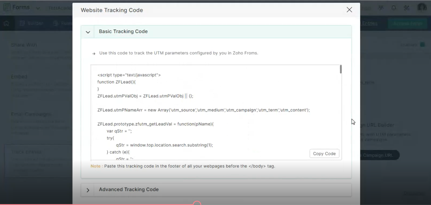This screenshot has width=431, height=205.
Task: Click the tools icon in top header
Action: [x=407, y=8]
